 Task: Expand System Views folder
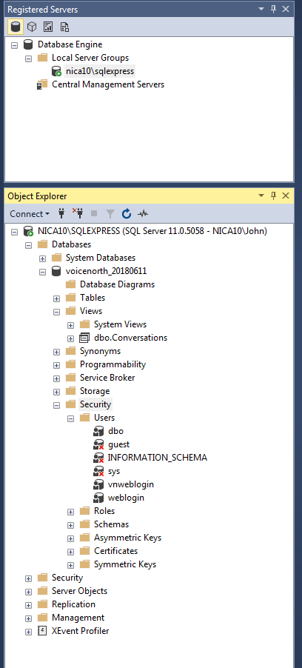pos(71,325)
